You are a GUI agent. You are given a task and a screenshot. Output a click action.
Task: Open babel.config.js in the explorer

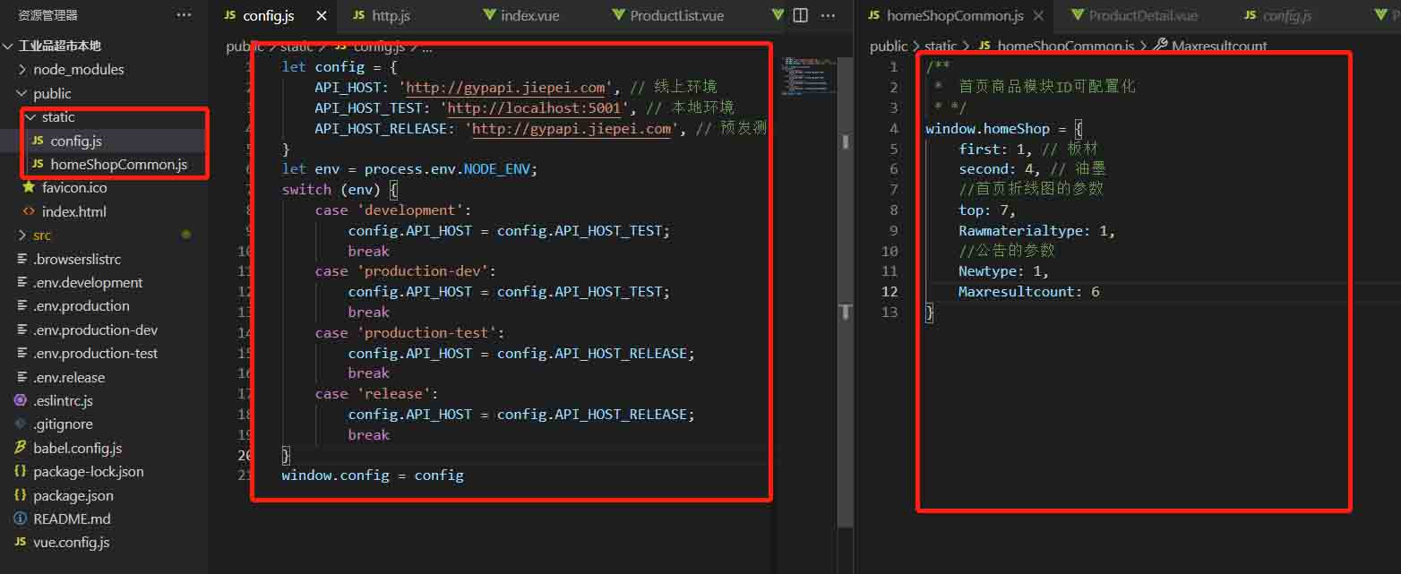click(77, 448)
